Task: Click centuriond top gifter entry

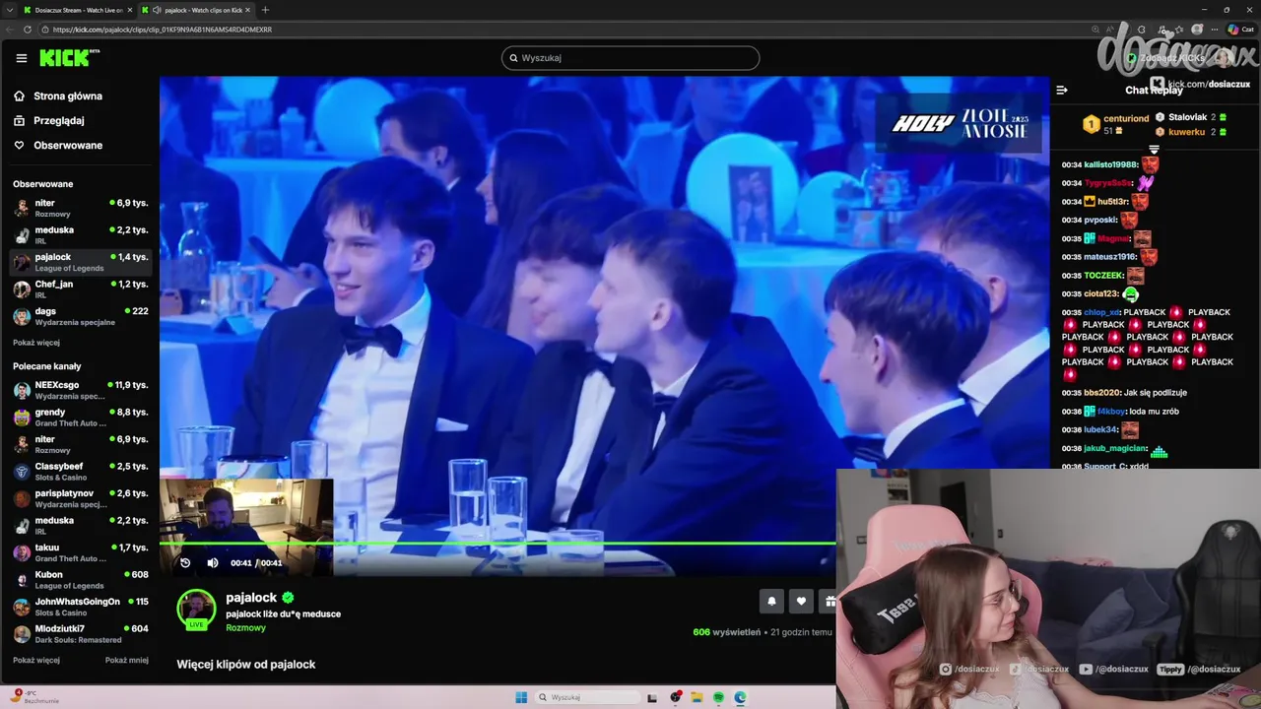Action: click(x=1115, y=124)
